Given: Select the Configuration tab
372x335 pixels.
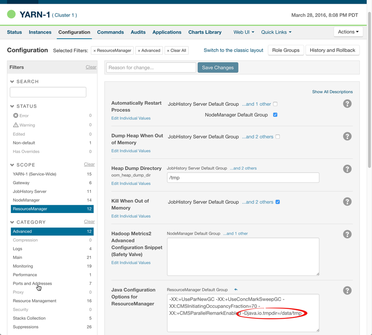Looking at the screenshot, I should click(x=74, y=32).
